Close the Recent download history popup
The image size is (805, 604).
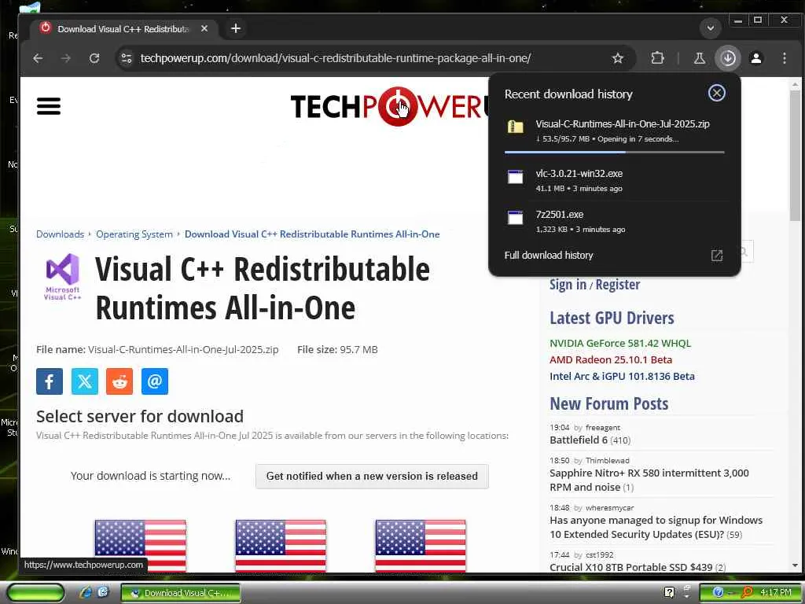717,93
